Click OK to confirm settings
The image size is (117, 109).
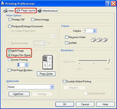pyautogui.click(x=65, y=104)
